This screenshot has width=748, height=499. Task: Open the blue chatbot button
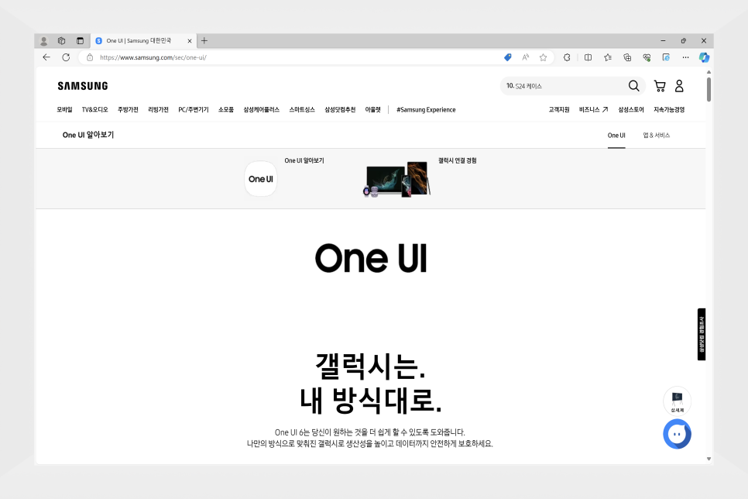coord(677,434)
